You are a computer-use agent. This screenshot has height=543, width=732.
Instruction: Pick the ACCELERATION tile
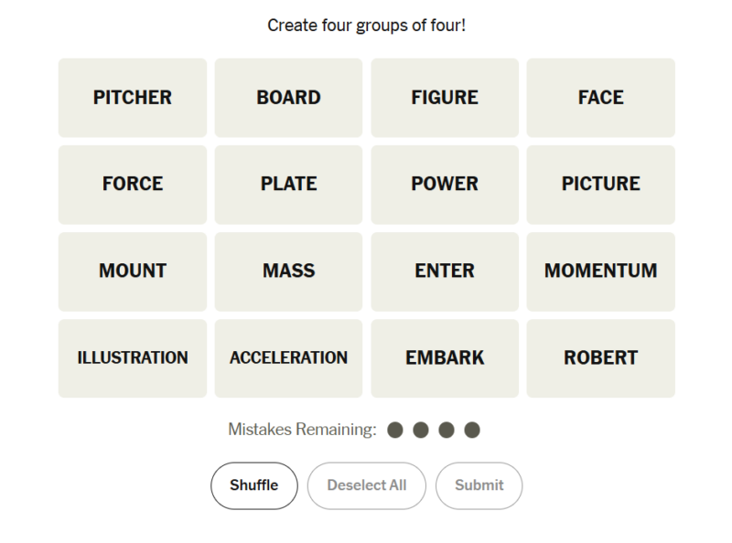(288, 358)
